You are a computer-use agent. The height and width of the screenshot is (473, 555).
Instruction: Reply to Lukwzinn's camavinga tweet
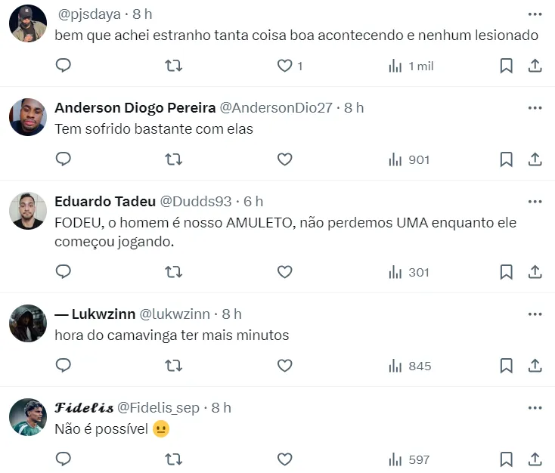pos(64,366)
